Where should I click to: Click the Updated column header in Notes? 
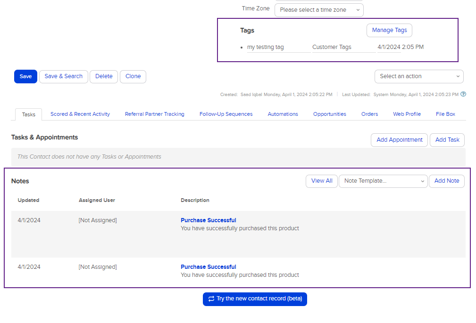pos(28,200)
